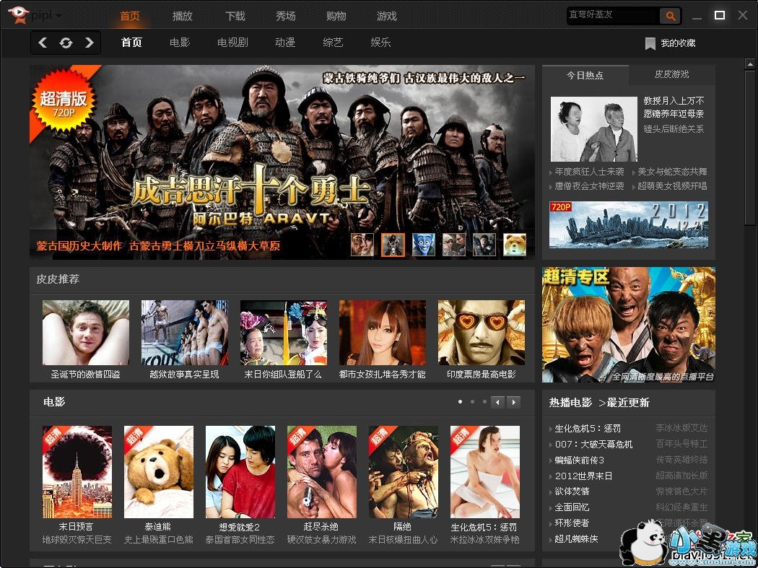Image resolution: width=758 pixels, height=568 pixels.
Task: Open movie poster 赶尽杀绝
Action: click(x=322, y=472)
